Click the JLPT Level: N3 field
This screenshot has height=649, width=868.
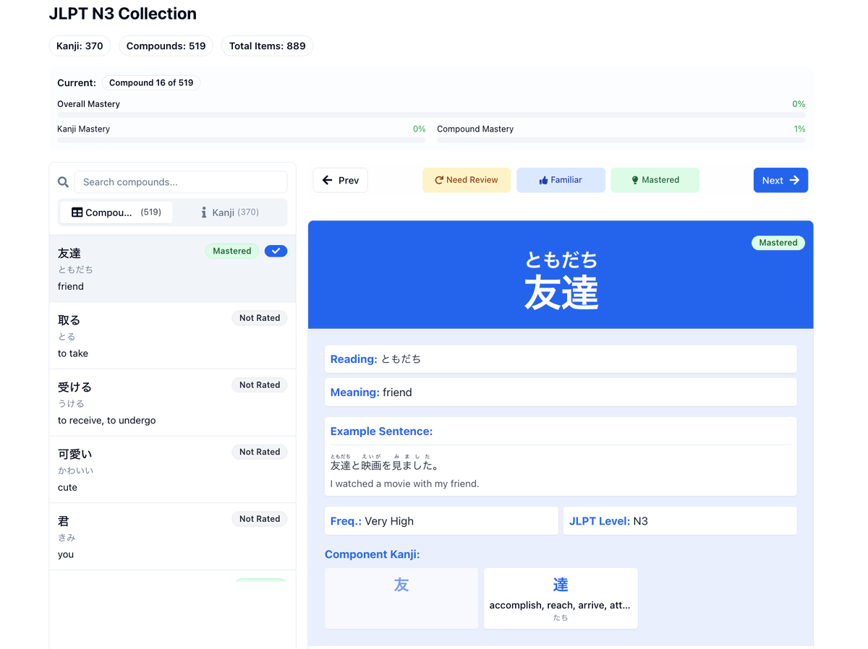[680, 521]
